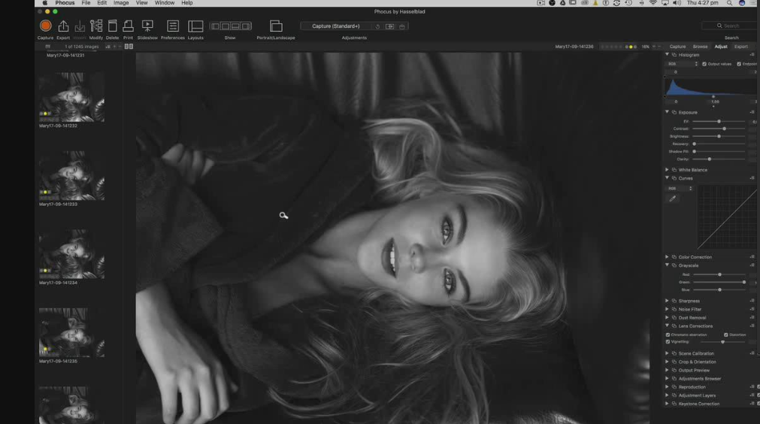Start the Slideshow
760x424 pixels.
click(147, 26)
